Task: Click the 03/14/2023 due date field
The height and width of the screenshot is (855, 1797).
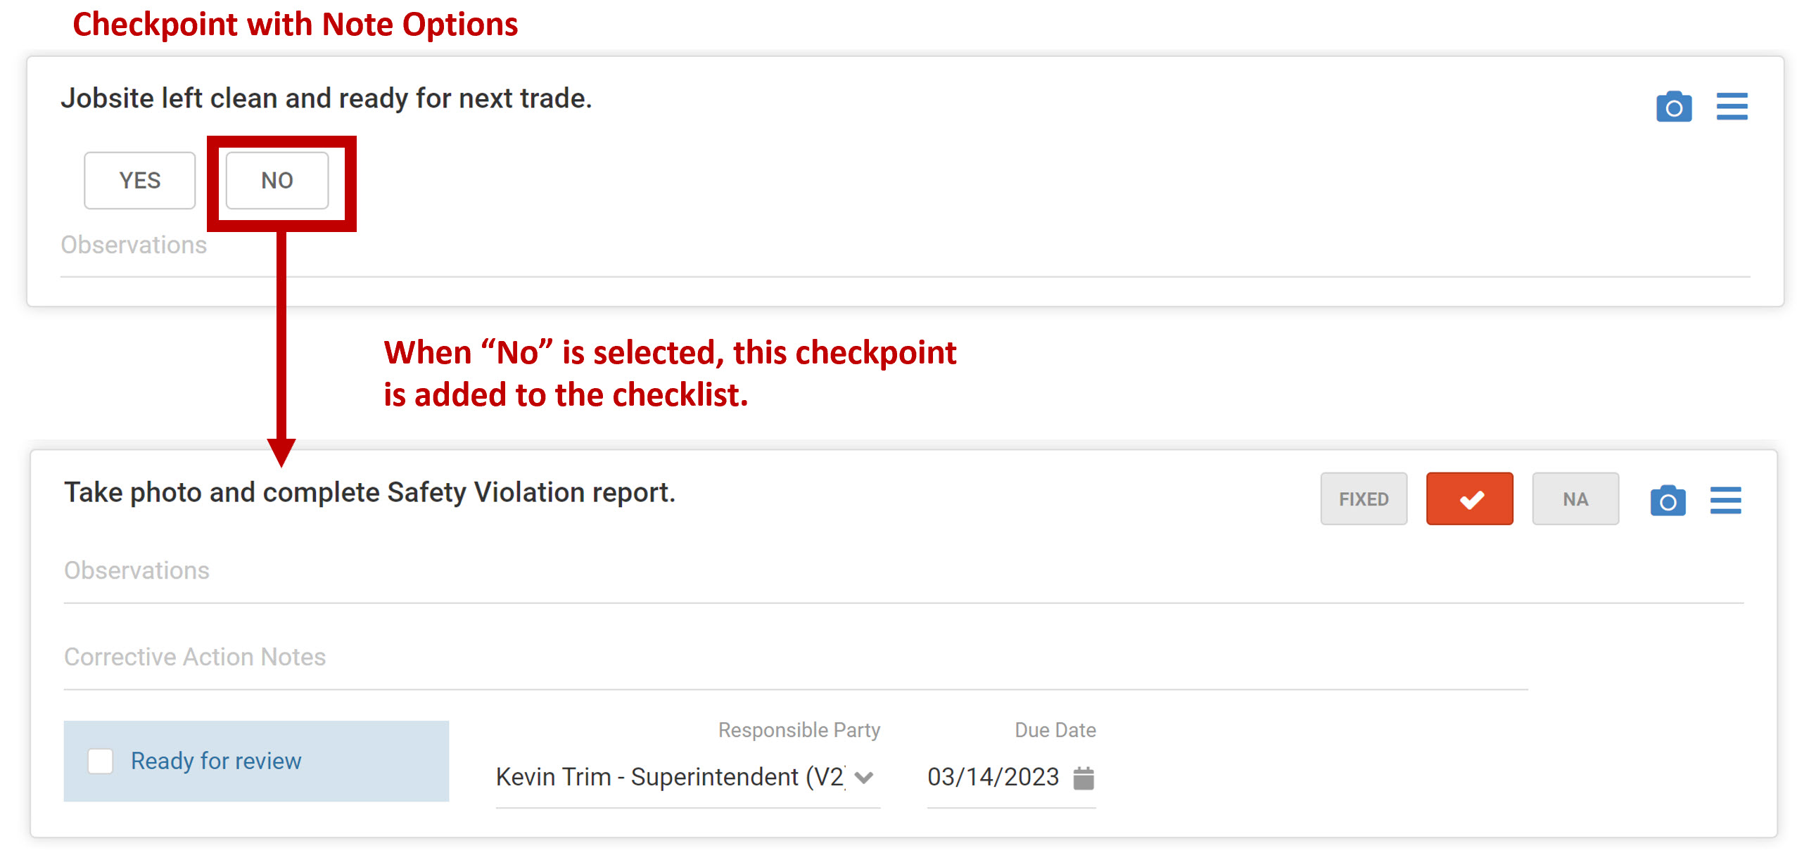Action: click(x=992, y=778)
